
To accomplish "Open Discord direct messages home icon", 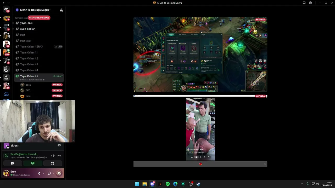I will click(6, 10).
